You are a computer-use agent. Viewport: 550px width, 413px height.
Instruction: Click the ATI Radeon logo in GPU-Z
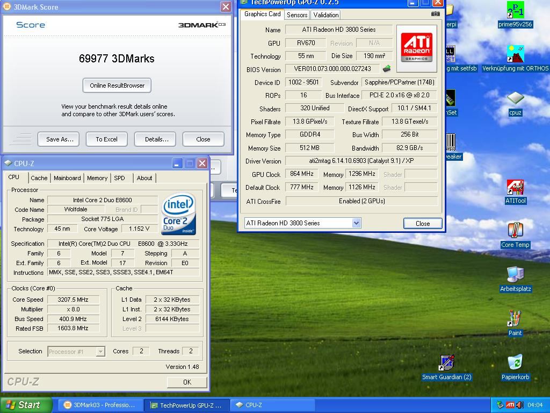tap(416, 48)
